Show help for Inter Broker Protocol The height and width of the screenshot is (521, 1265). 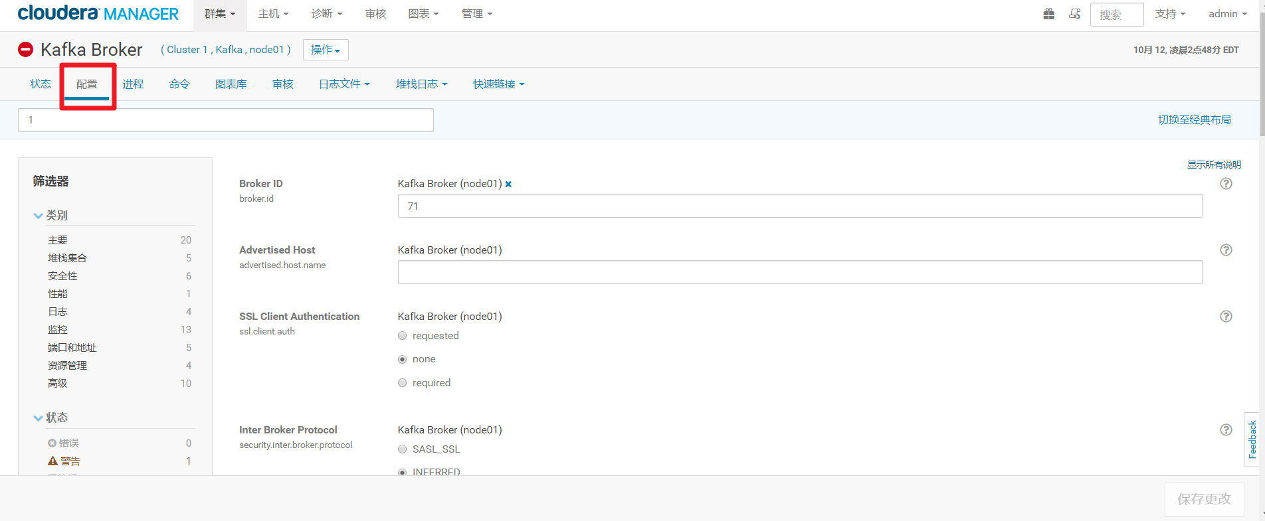pyautogui.click(x=1226, y=430)
